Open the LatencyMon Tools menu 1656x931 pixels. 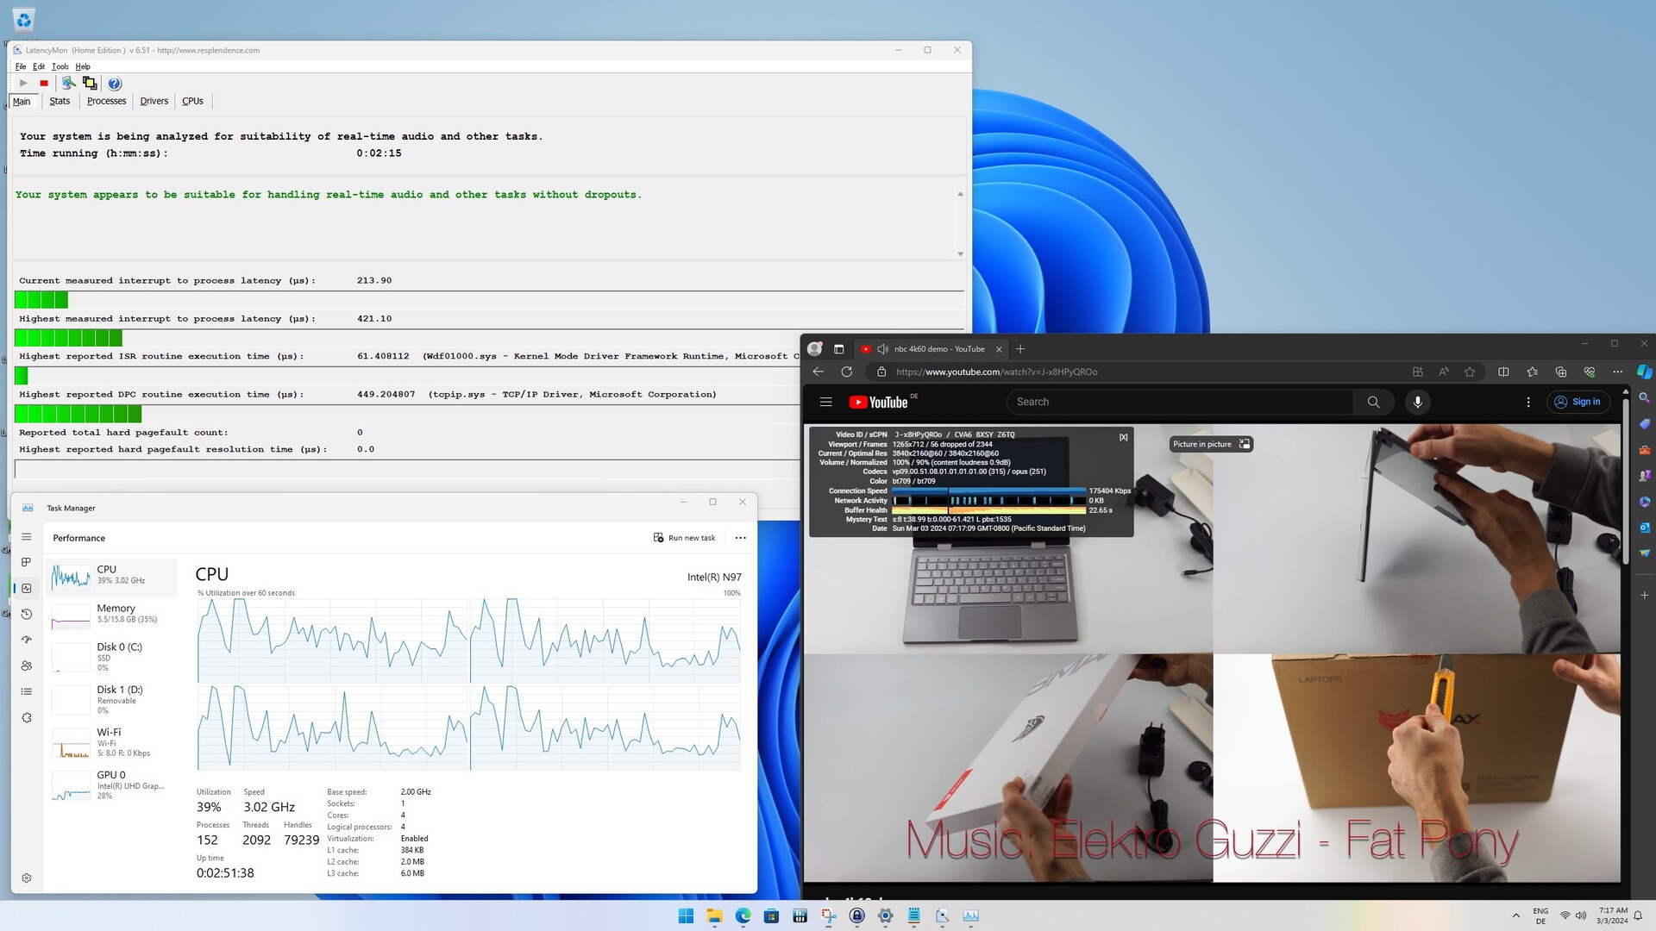click(60, 66)
